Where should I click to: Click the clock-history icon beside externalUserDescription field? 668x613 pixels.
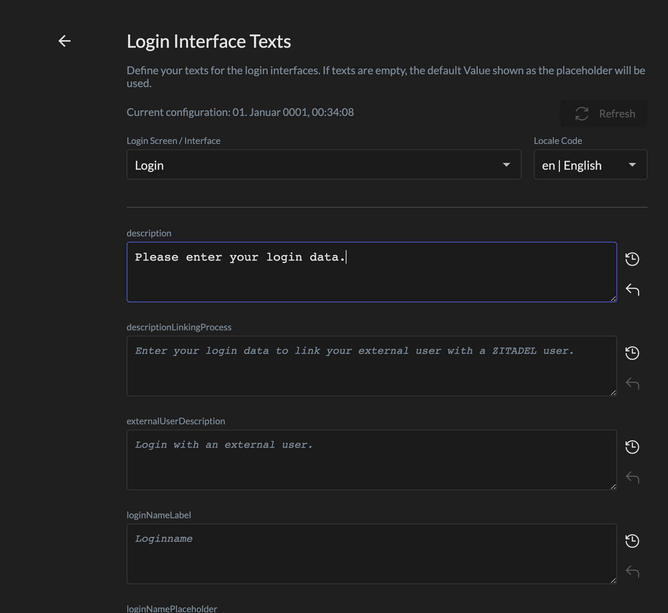coord(632,447)
